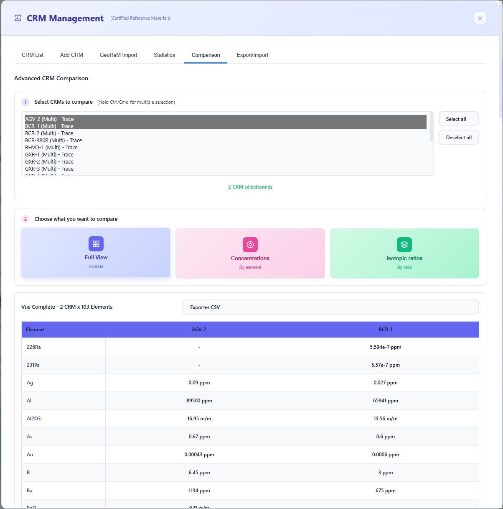This screenshot has height=509, width=503.
Task: Switch to the Export/Import tab
Action: coord(252,55)
